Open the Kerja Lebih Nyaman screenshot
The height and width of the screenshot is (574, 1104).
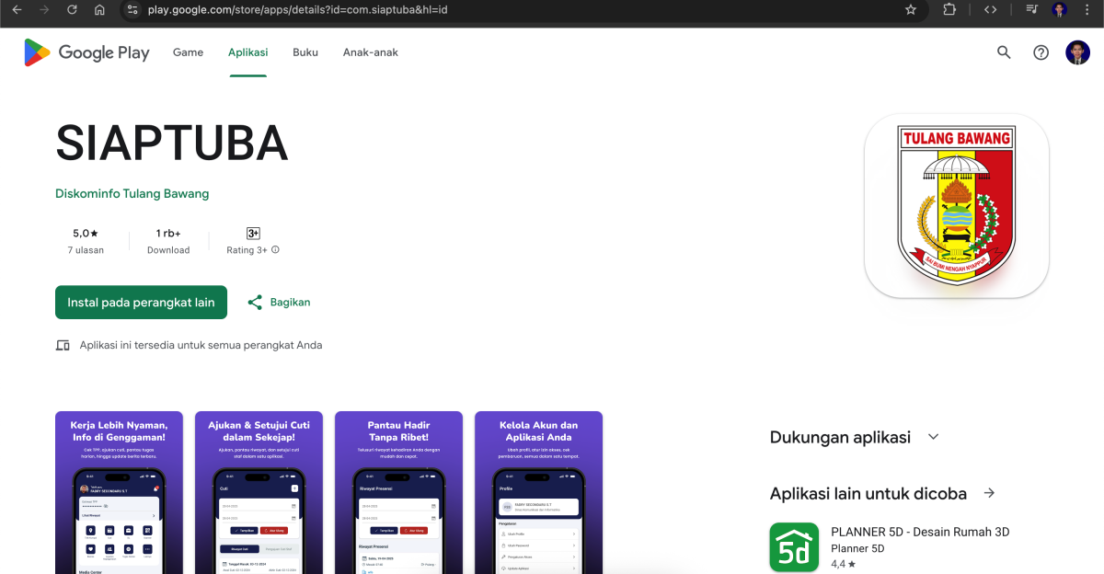click(x=119, y=492)
